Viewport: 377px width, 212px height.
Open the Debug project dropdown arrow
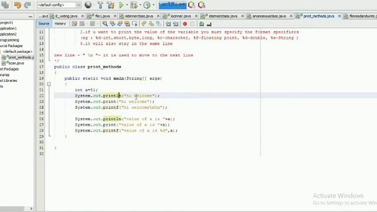140,5
